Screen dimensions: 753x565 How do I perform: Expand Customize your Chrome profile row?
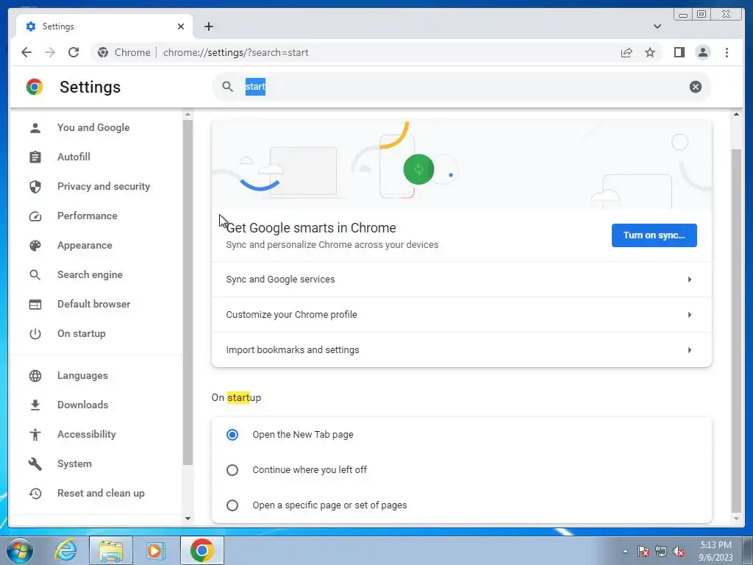coord(462,315)
